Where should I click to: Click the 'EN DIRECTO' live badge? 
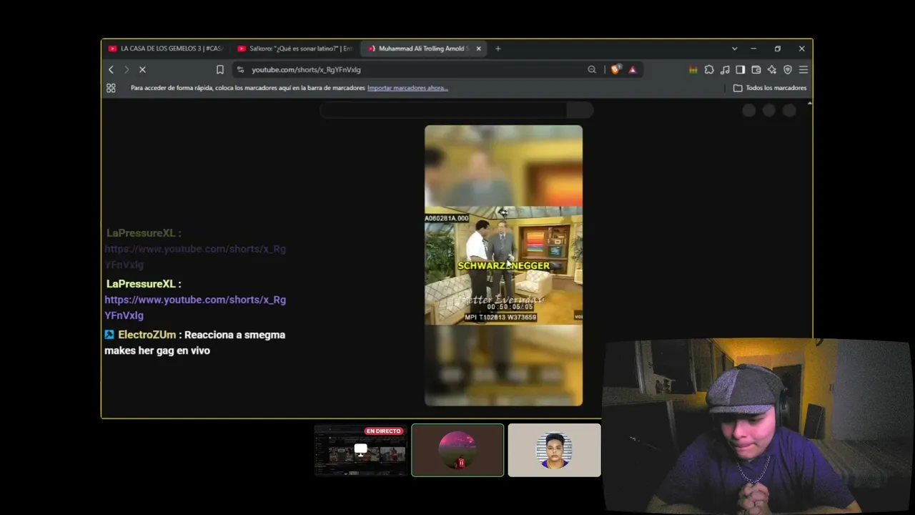point(383,431)
